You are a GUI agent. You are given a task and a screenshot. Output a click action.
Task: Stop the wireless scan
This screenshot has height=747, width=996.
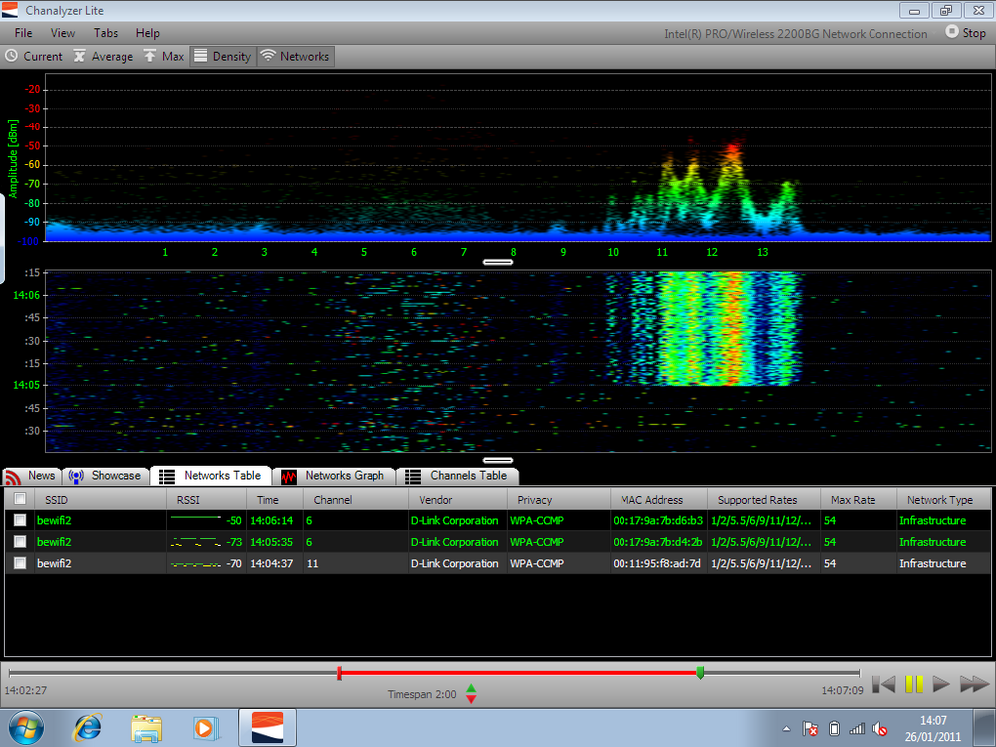(x=965, y=33)
